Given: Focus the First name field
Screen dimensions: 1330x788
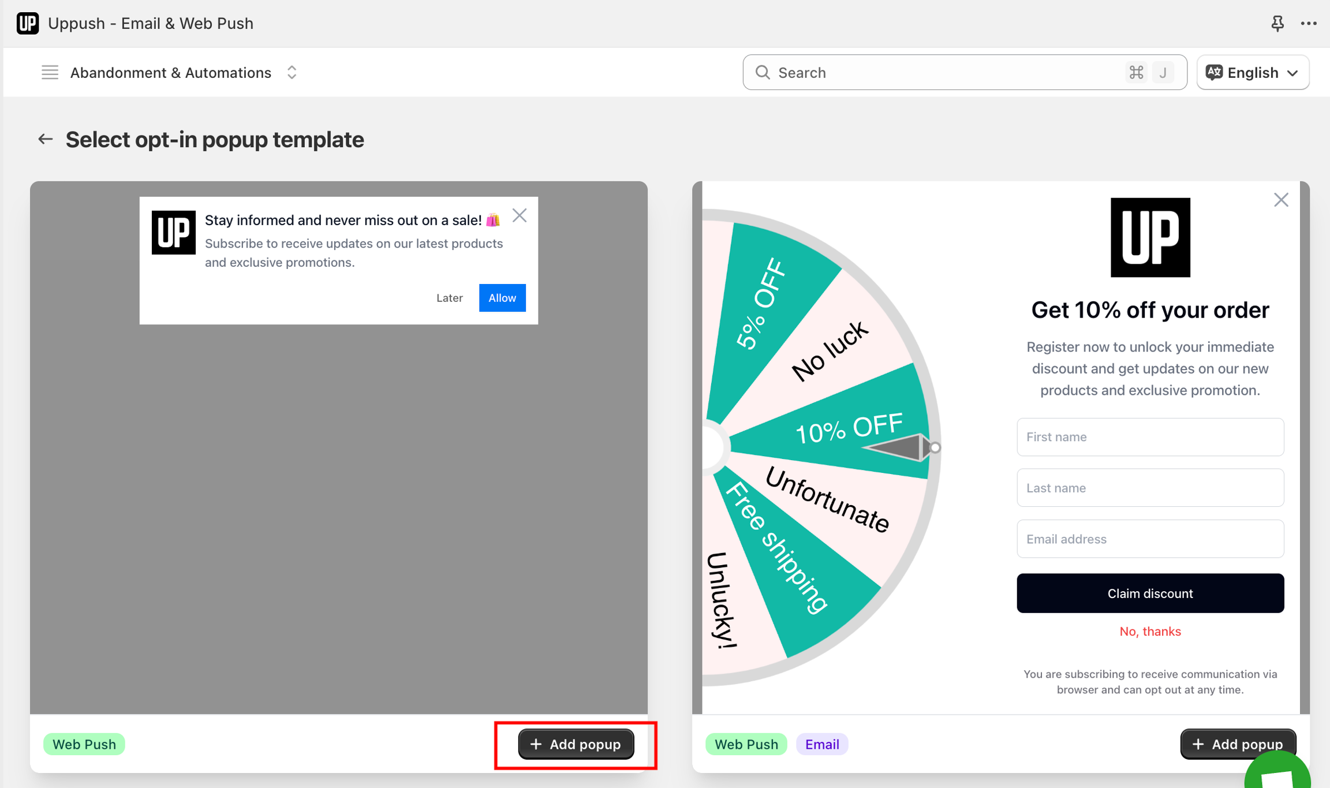Looking at the screenshot, I should click(x=1149, y=437).
